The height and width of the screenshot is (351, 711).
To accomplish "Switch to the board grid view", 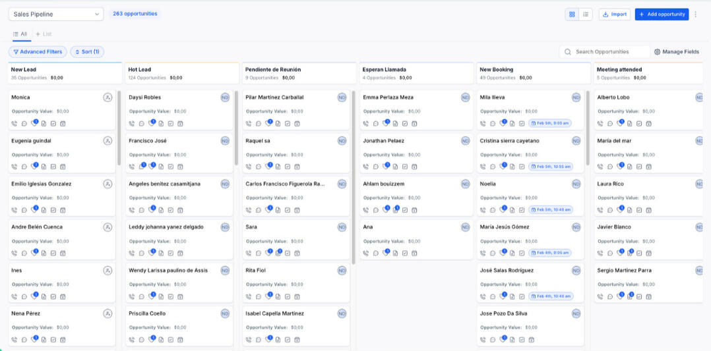I will click(572, 14).
